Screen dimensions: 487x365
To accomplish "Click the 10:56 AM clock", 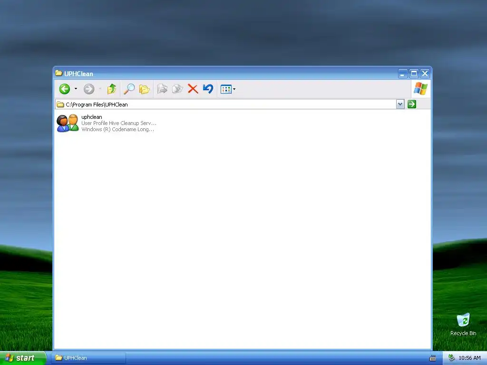I will (x=469, y=358).
